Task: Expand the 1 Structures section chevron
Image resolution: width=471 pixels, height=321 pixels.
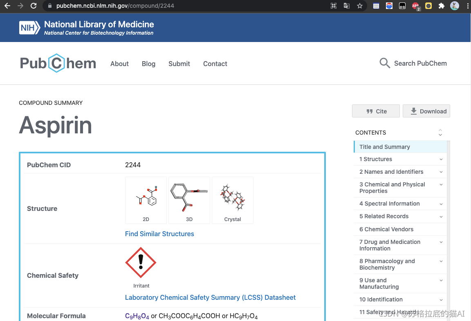Action: [x=441, y=159]
